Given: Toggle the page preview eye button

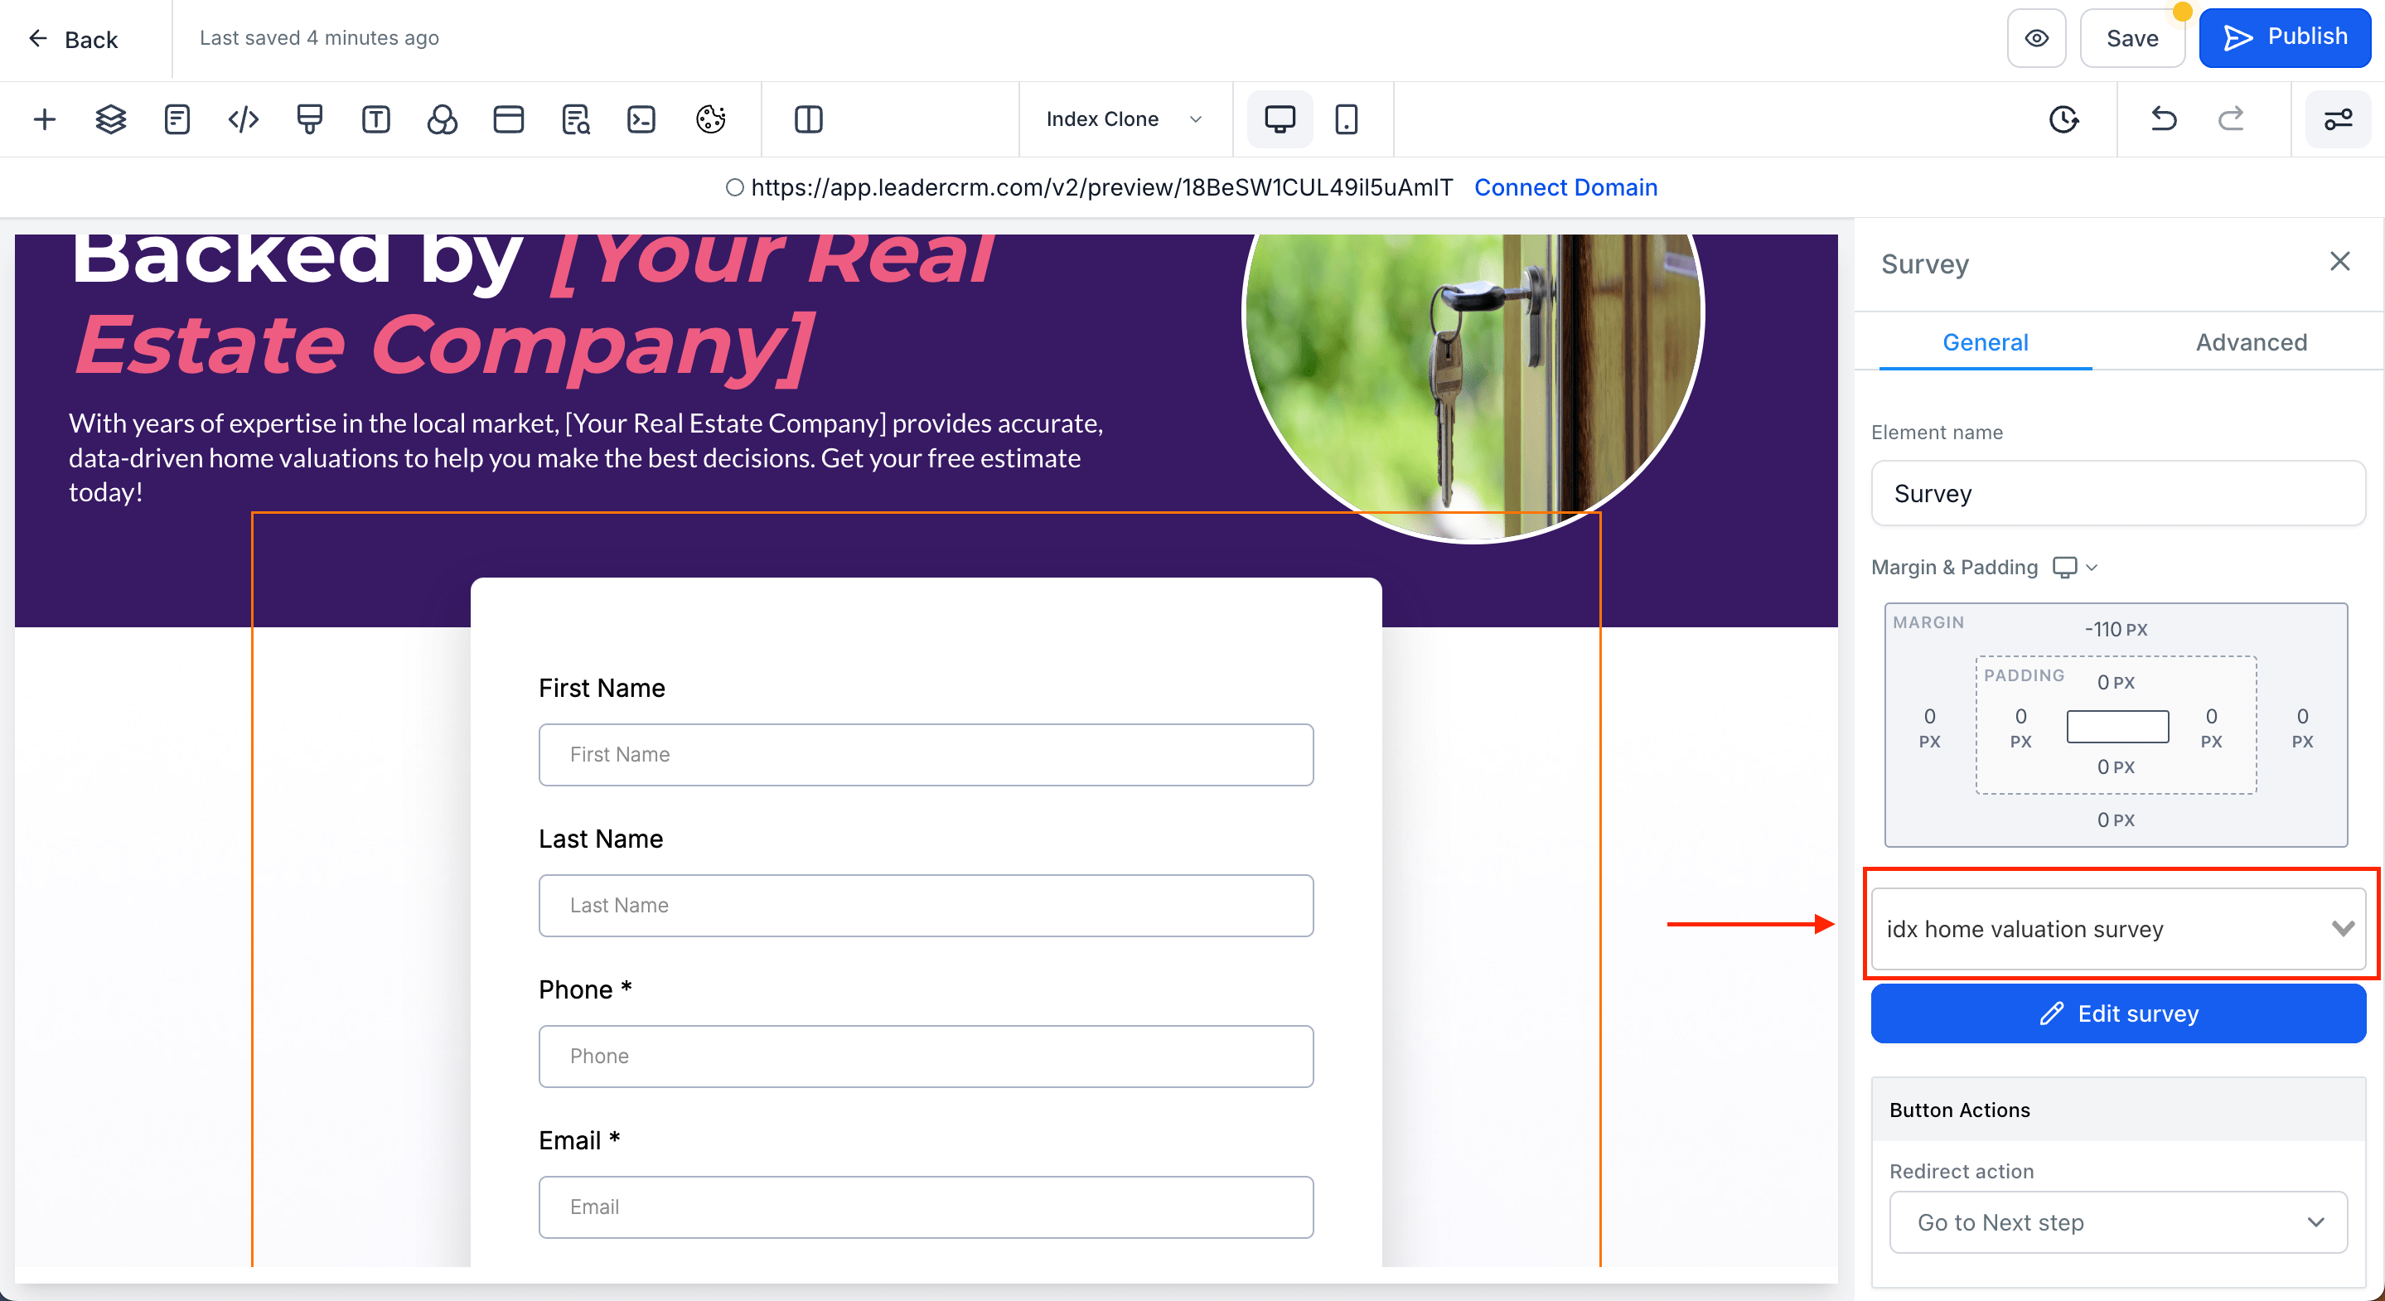Looking at the screenshot, I should 2036,39.
